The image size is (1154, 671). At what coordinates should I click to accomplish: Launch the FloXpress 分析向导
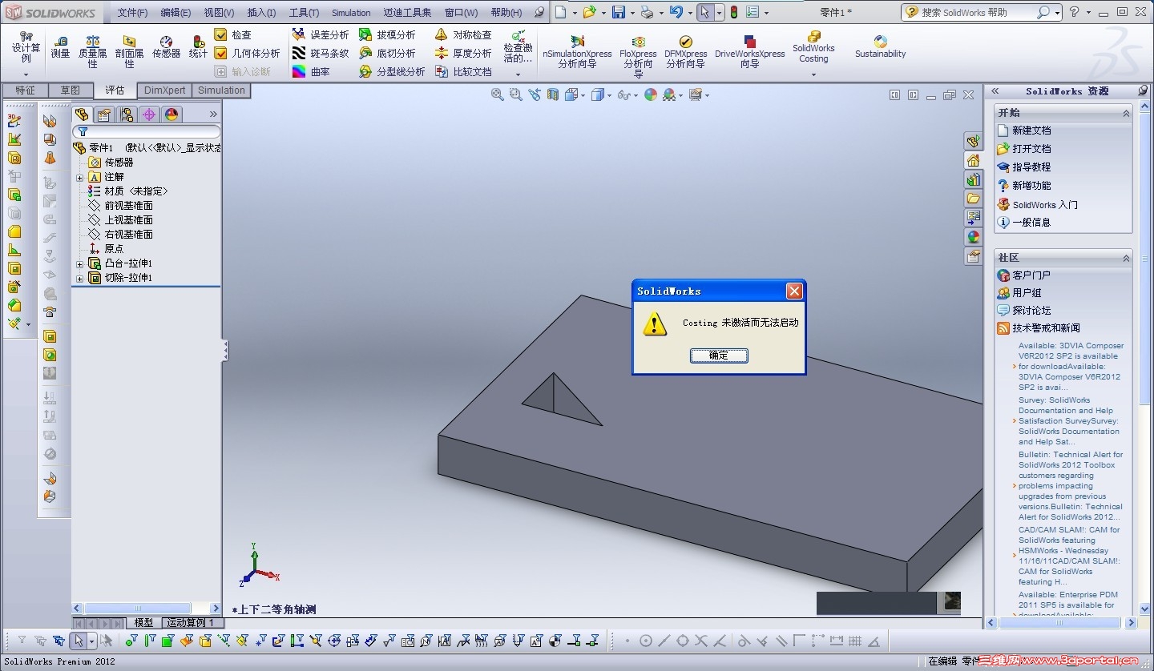tap(638, 56)
